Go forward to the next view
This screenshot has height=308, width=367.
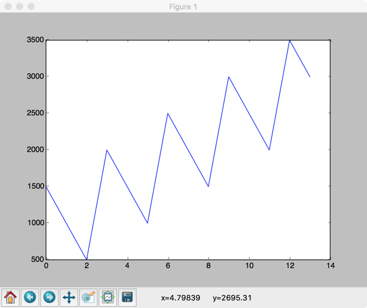[x=49, y=298]
